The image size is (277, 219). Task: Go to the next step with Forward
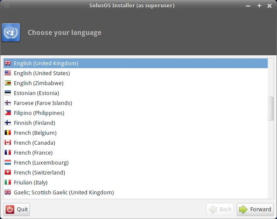tap(255, 209)
